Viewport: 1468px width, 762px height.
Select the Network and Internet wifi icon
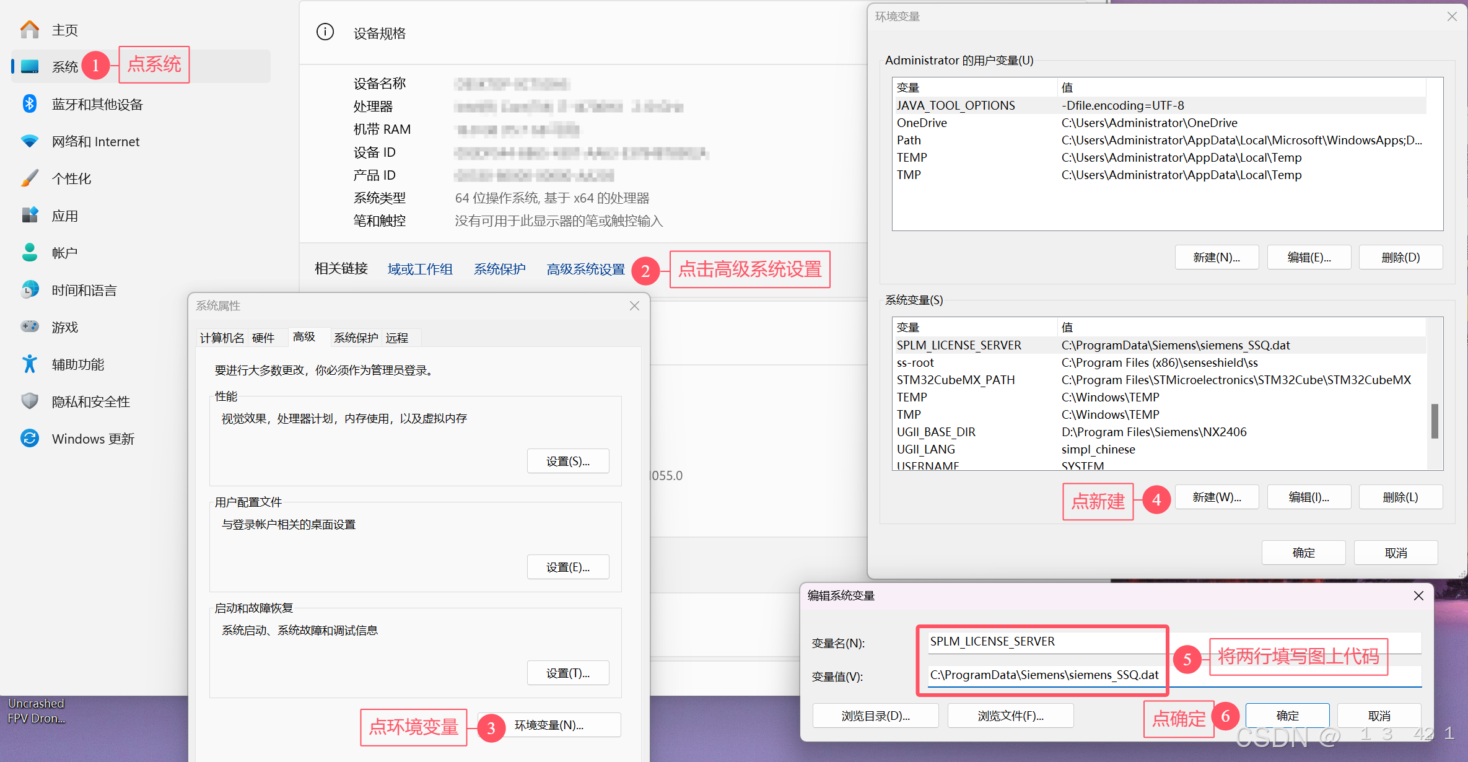pyautogui.click(x=29, y=141)
